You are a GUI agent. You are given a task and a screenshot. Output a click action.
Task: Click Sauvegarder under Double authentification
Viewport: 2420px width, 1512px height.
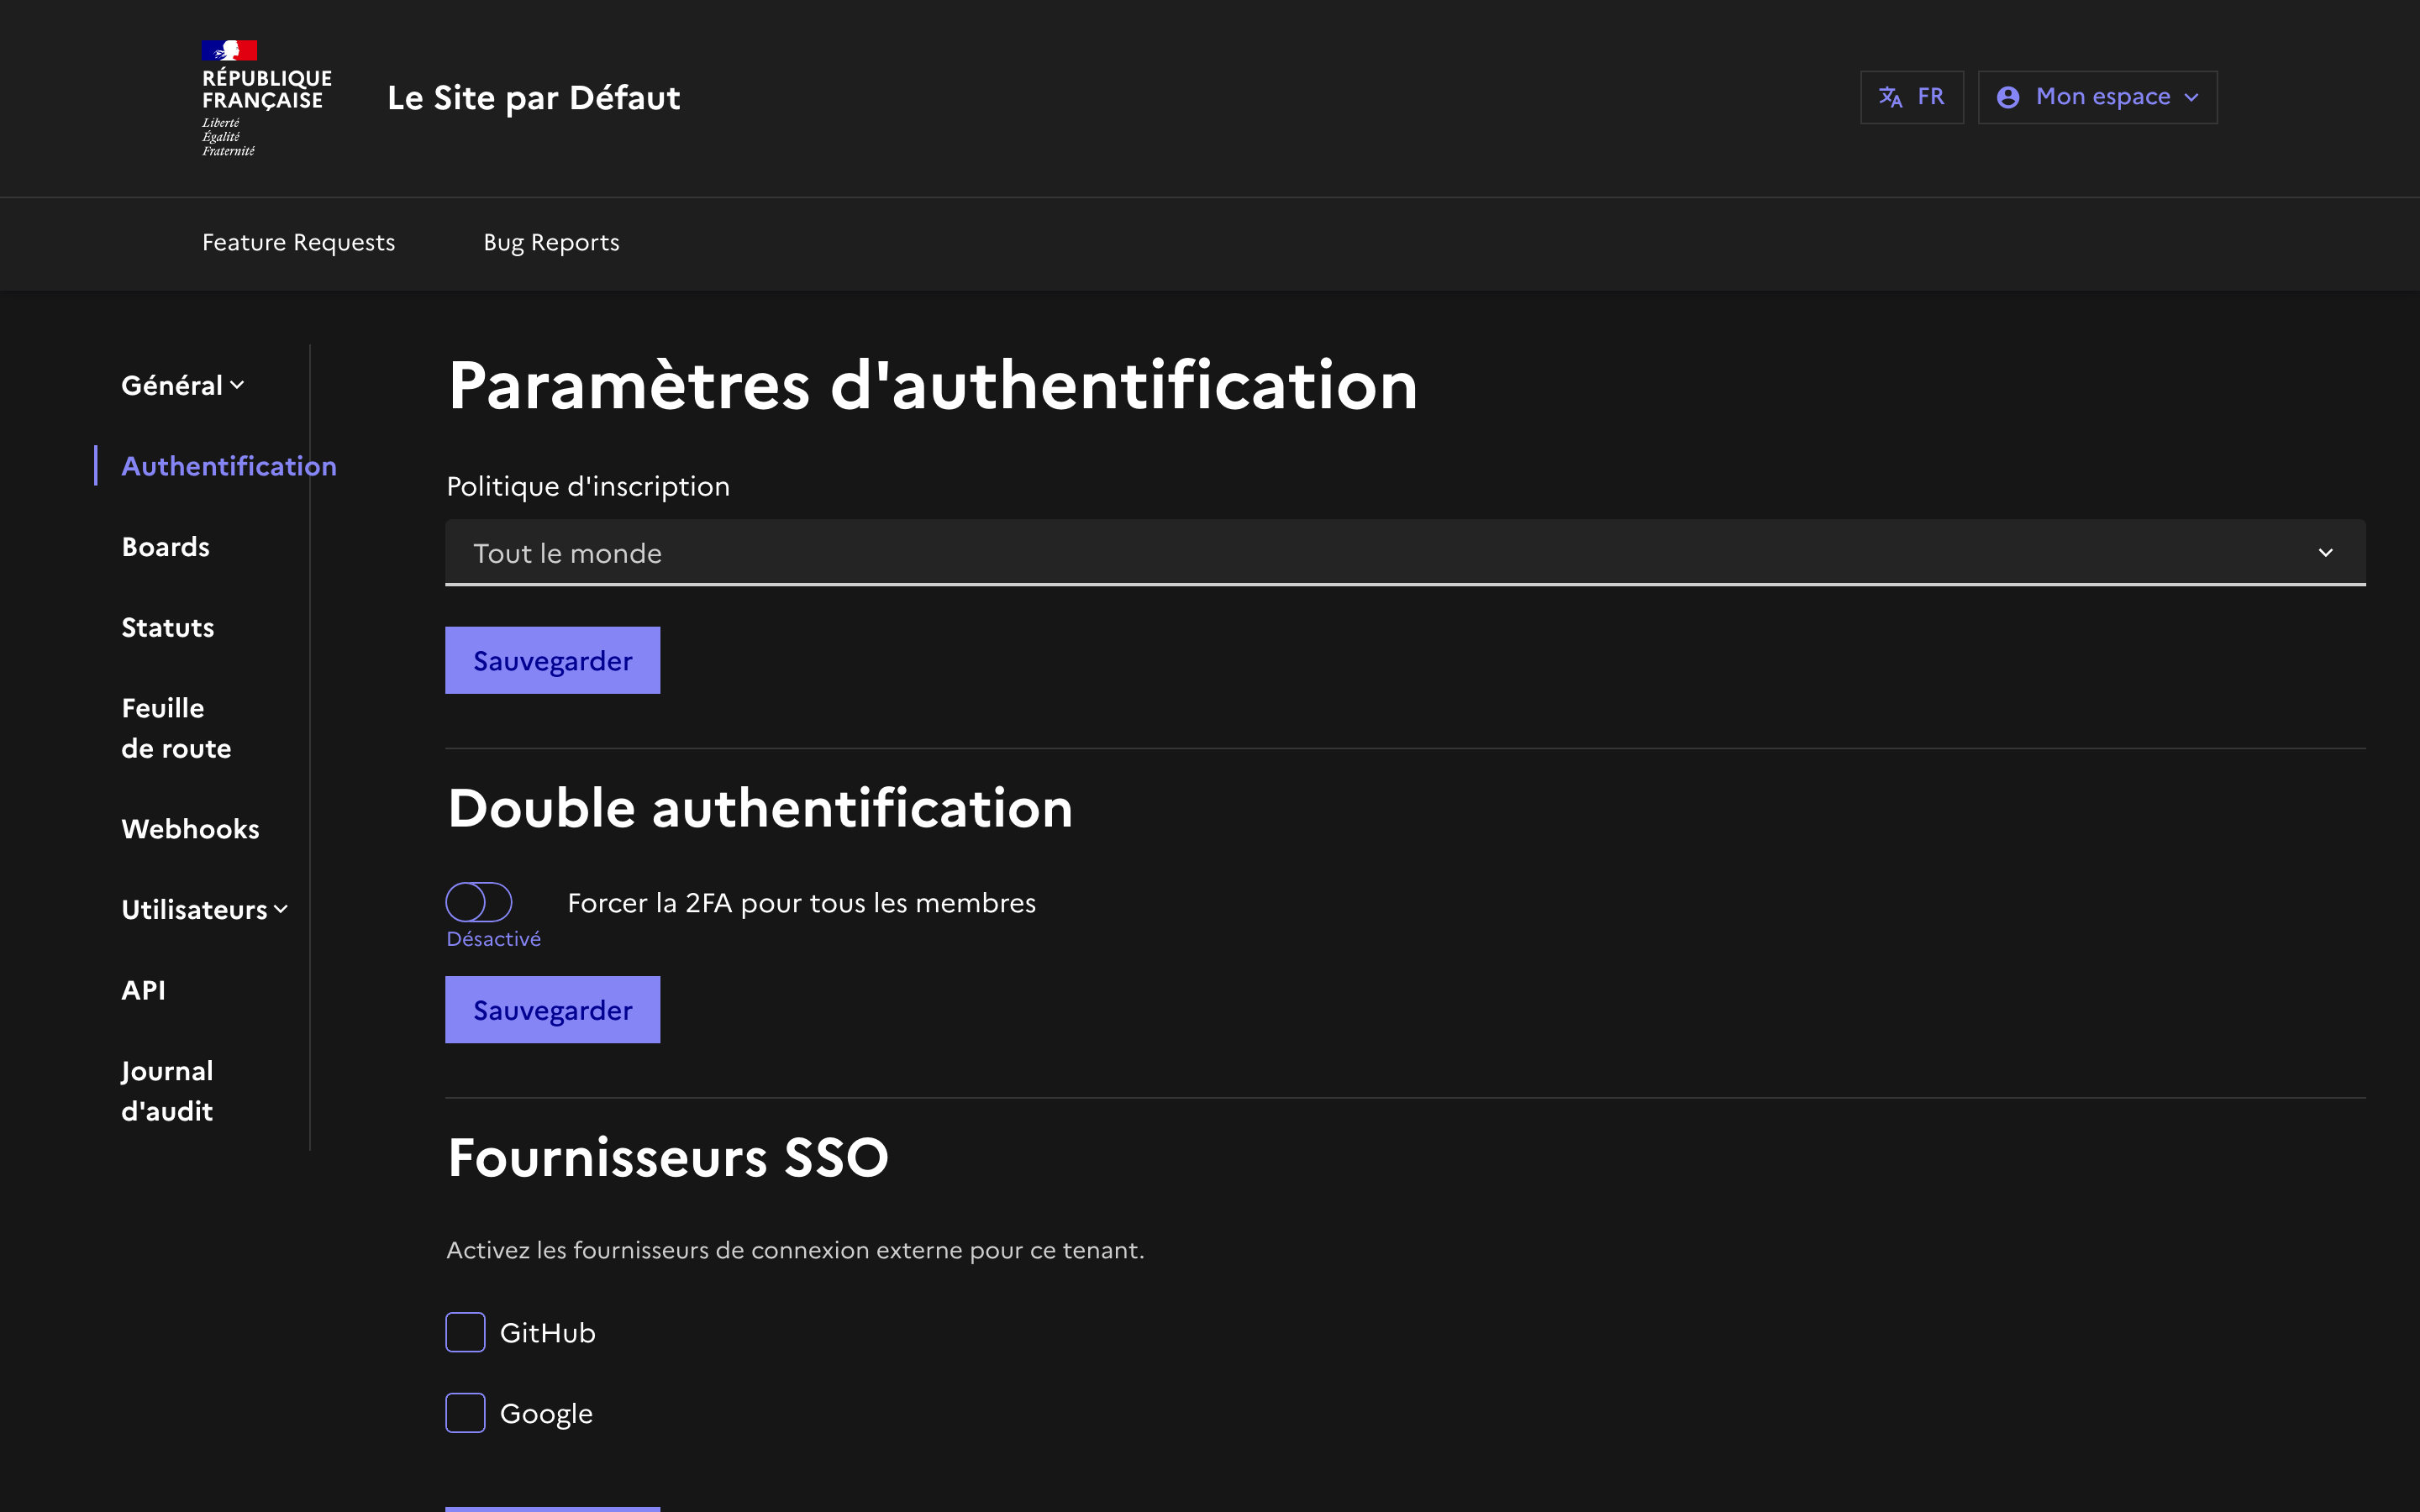[x=552, y=1009]
